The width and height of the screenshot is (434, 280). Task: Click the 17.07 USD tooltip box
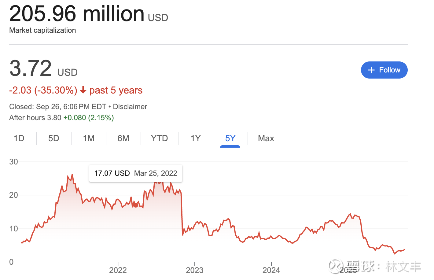[136, 173]
